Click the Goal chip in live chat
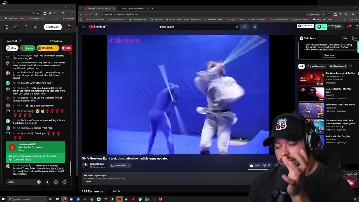This screenshot has width=359, height=202. tap(12, 48)
